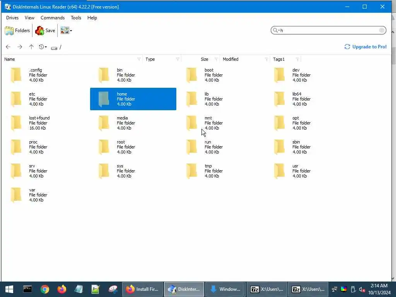
Task: Open the search options dropdown magnifier
Action: [x=276, y=30]
